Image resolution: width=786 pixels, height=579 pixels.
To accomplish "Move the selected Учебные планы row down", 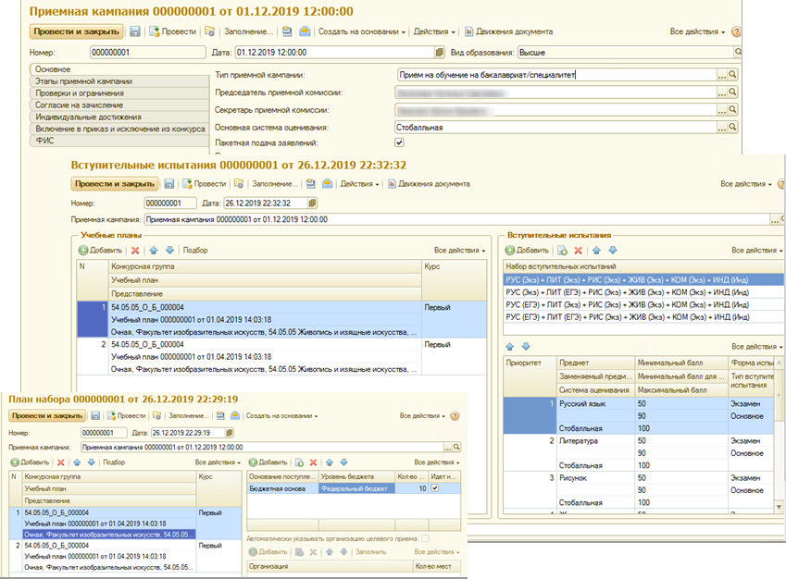I will [x=170, y=251].
